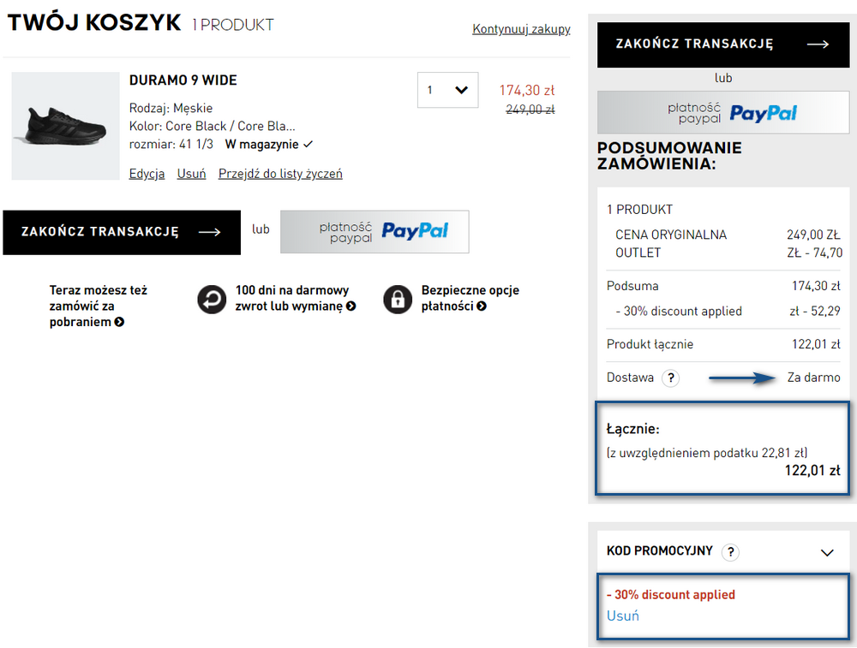Screen dimensions: 857x648
Task: Click the arrow on top Zakończ transakcję button
Action: 818,45
